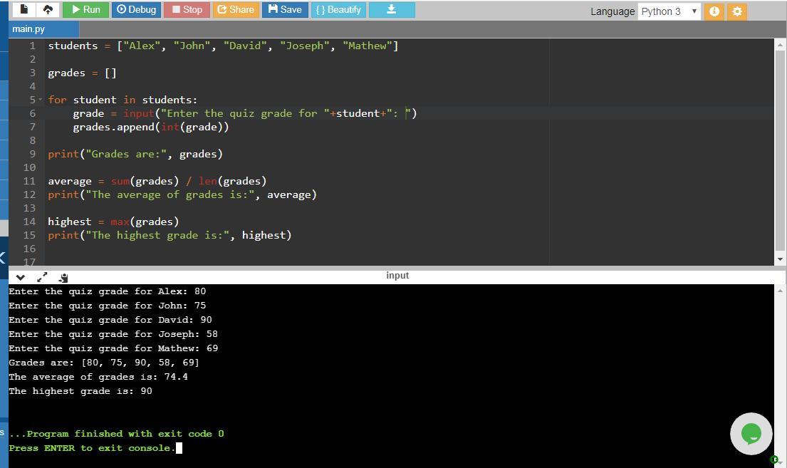Save the current project
Viewport: 787px width, 468px height.
tap(285, 10)
